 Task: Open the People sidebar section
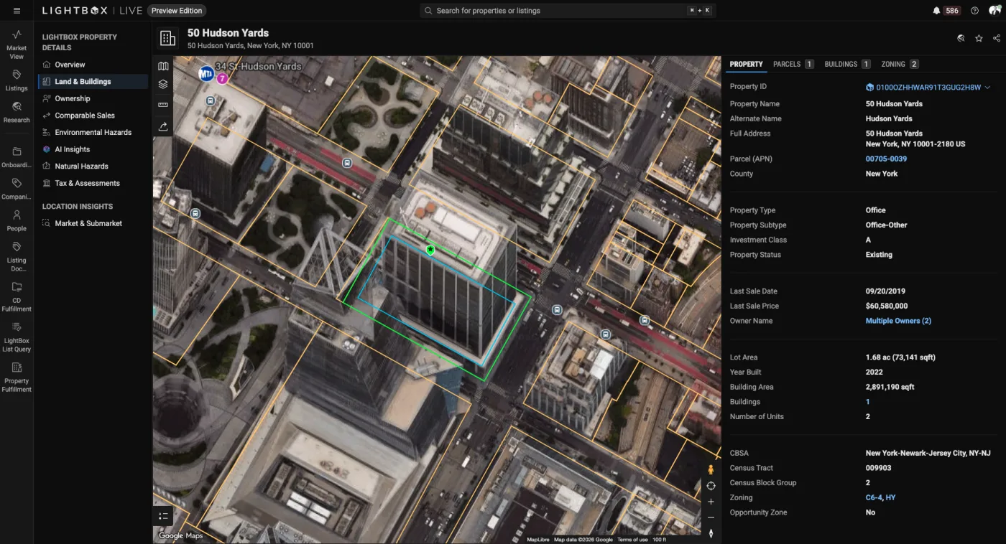(17, 221)
